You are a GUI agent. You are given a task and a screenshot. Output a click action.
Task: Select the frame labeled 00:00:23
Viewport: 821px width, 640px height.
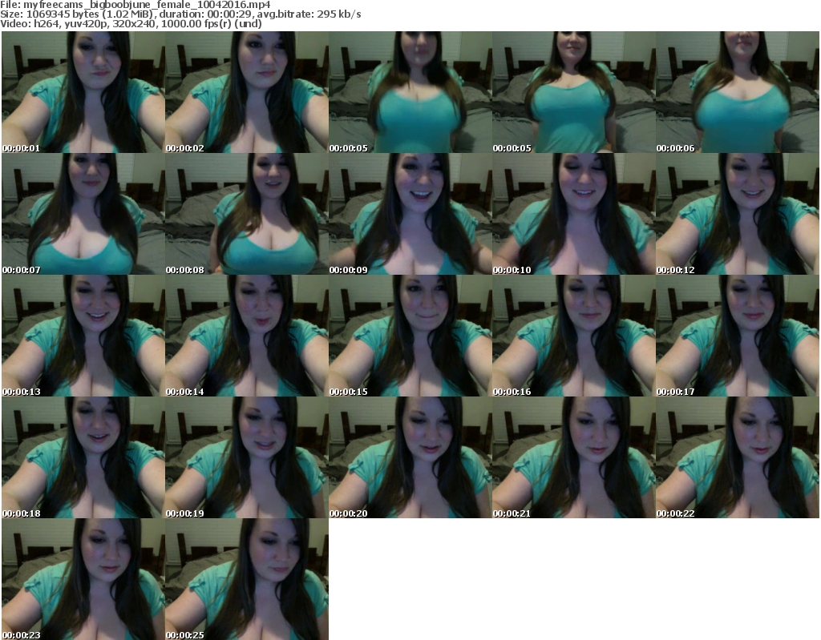83,579
